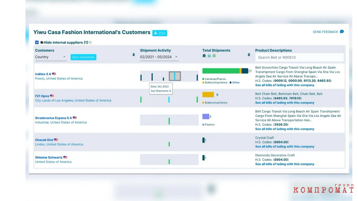Click the Diamonds Decorative Craft description
This screenshot has height=201, width=358.
coord(275,155)
